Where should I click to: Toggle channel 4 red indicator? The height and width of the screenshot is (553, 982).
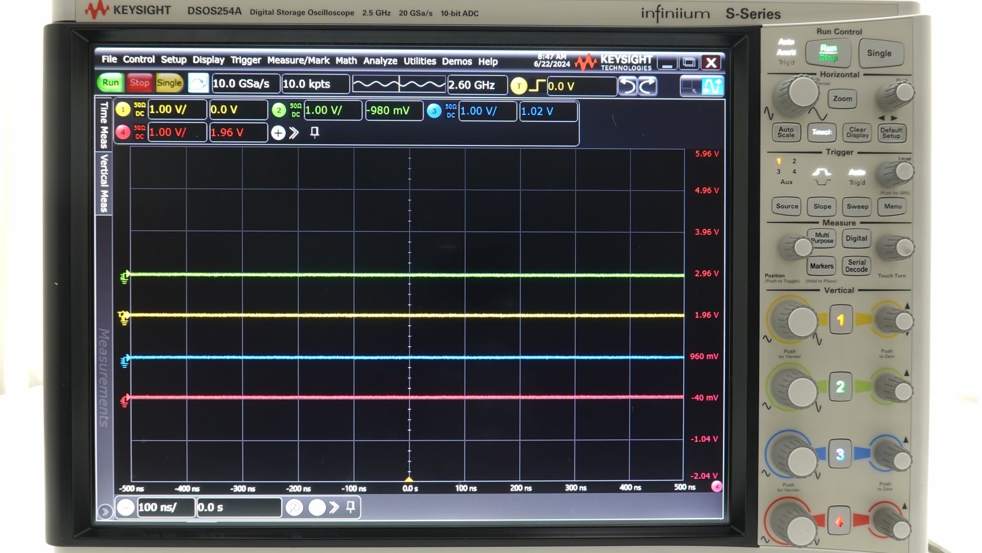(x=123, y=132)
